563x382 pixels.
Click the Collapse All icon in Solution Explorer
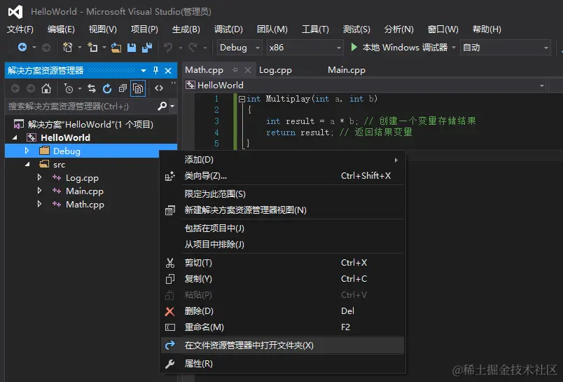point(123,88)
